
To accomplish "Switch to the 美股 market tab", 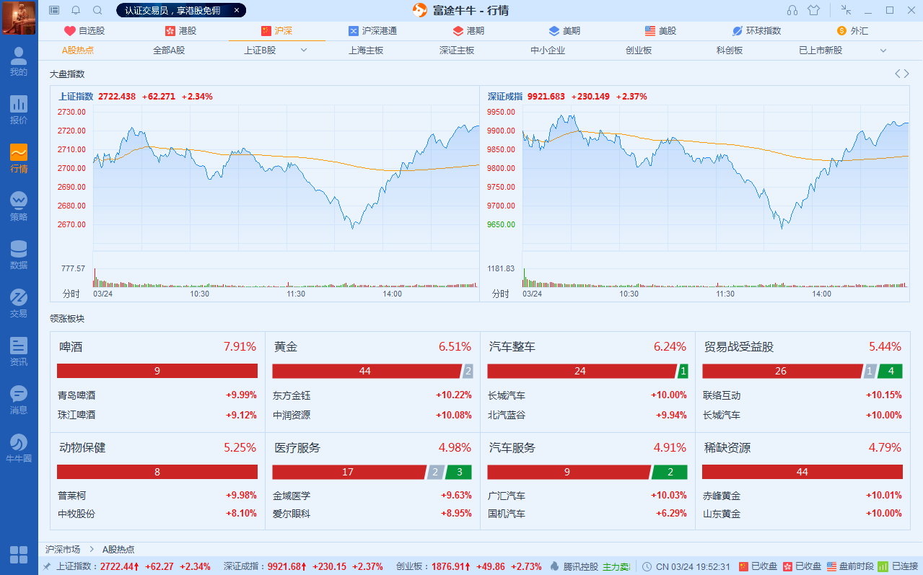I will (x=660, y=31).
